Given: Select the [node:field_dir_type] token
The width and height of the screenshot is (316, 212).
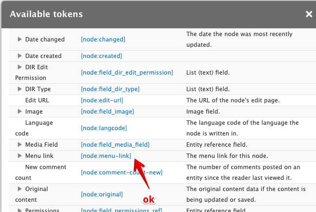Looking at the screenshot, I should (x=110, y=89).
